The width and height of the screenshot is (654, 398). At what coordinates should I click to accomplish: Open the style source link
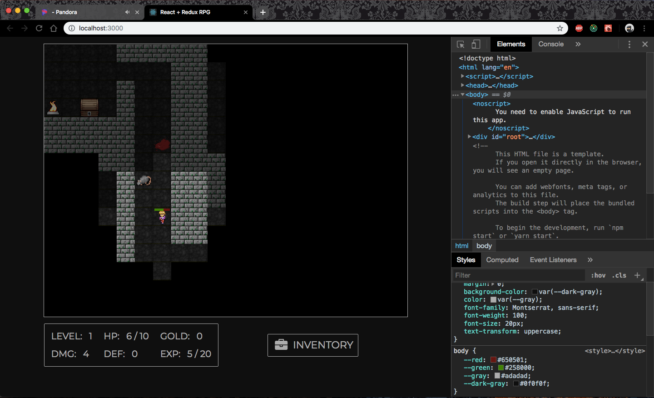click(x=615, y=351)
